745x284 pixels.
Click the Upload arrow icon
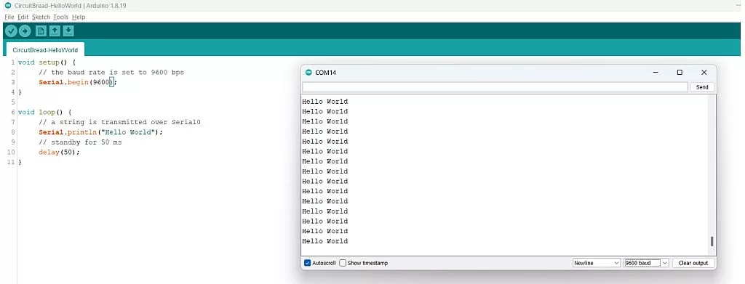[25, 31]
